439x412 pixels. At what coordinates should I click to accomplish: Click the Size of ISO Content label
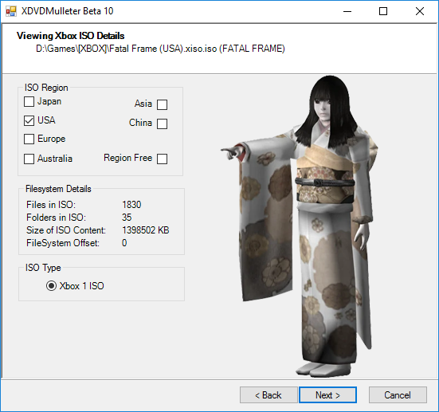(66, 230)
